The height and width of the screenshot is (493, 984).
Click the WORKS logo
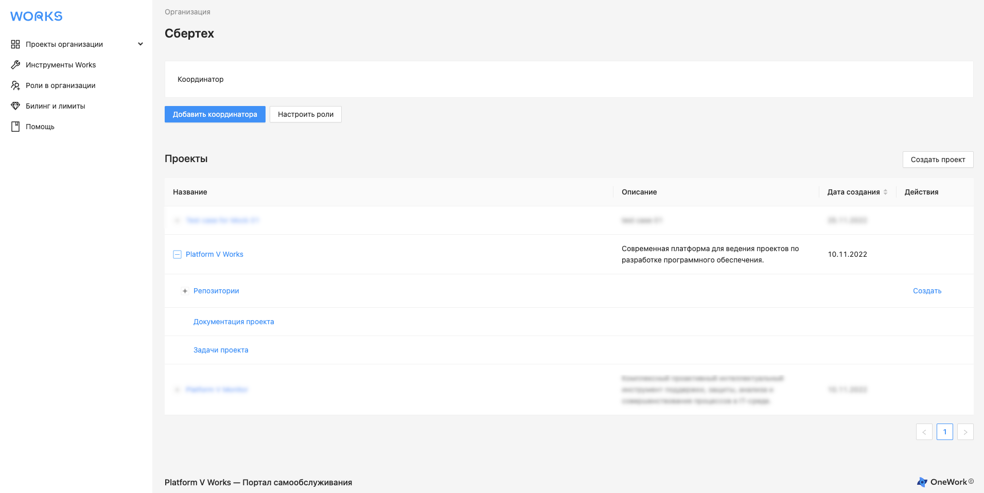tap(37, 16)
